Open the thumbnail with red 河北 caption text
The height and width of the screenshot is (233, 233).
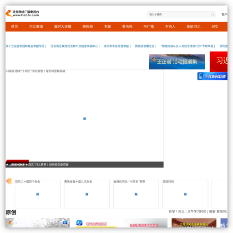click(x=145, y=223)
